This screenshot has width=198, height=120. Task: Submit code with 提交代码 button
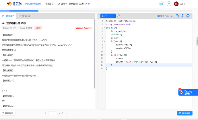[185, 113]
